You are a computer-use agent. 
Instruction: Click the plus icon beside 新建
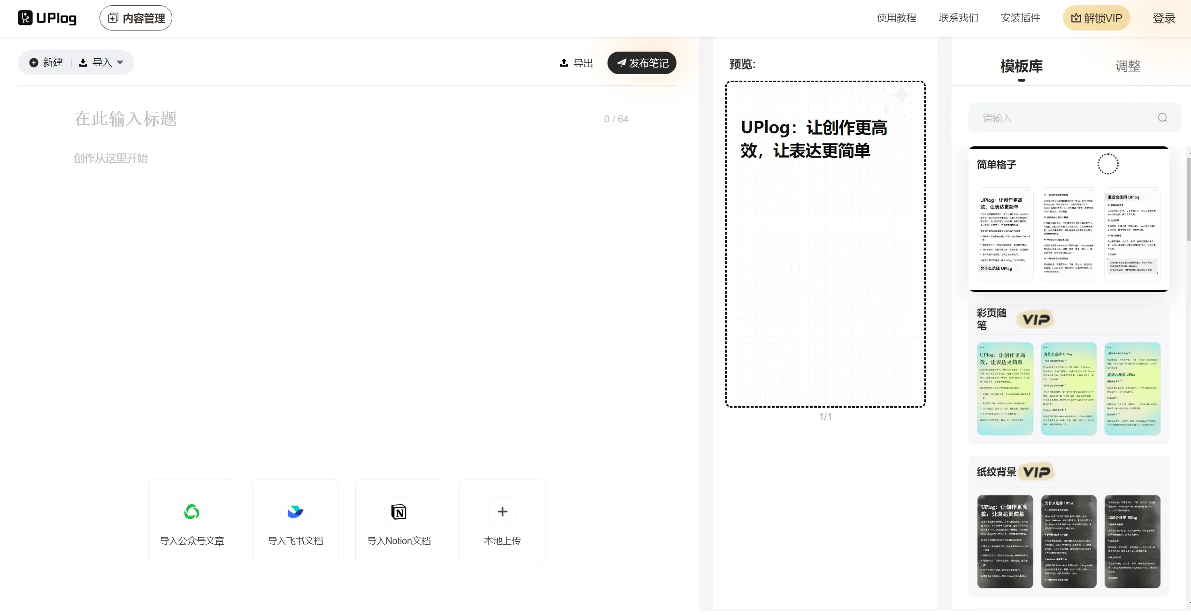33,62
